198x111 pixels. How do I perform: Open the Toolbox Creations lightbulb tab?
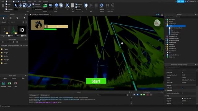click(x=24, y=18)
